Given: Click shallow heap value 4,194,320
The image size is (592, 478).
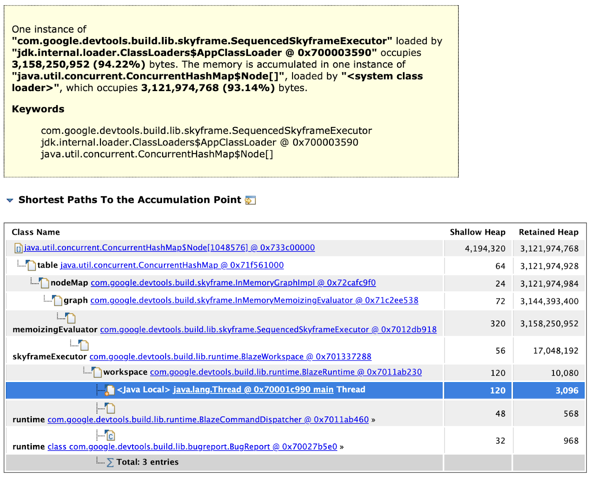Looking at the screenshot, I should pos(485,248).
